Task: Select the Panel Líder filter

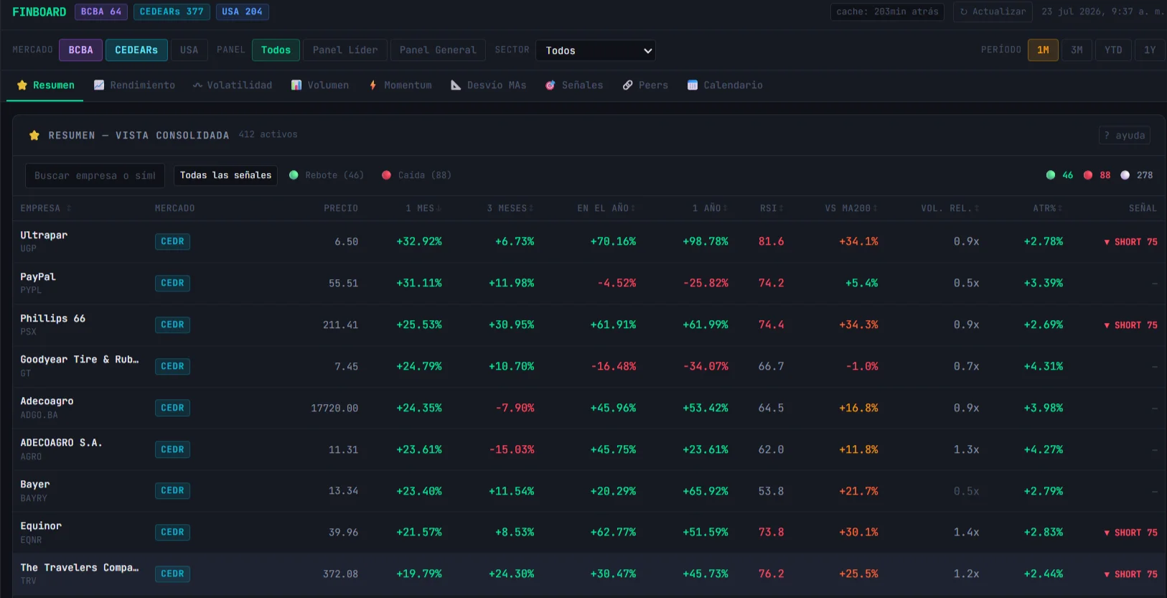Action: coord(345,50)
